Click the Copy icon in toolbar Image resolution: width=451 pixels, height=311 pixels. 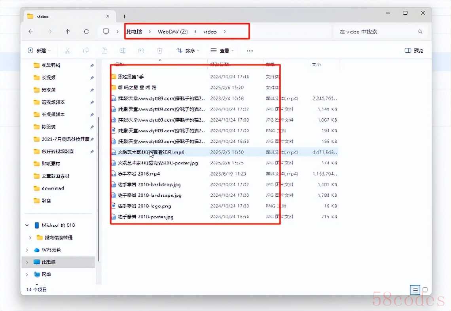tap(86, 51)
